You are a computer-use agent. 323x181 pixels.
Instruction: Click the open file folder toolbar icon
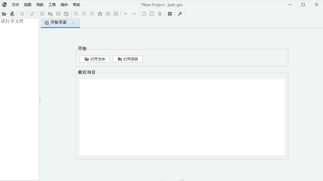[x=4, y=14]
